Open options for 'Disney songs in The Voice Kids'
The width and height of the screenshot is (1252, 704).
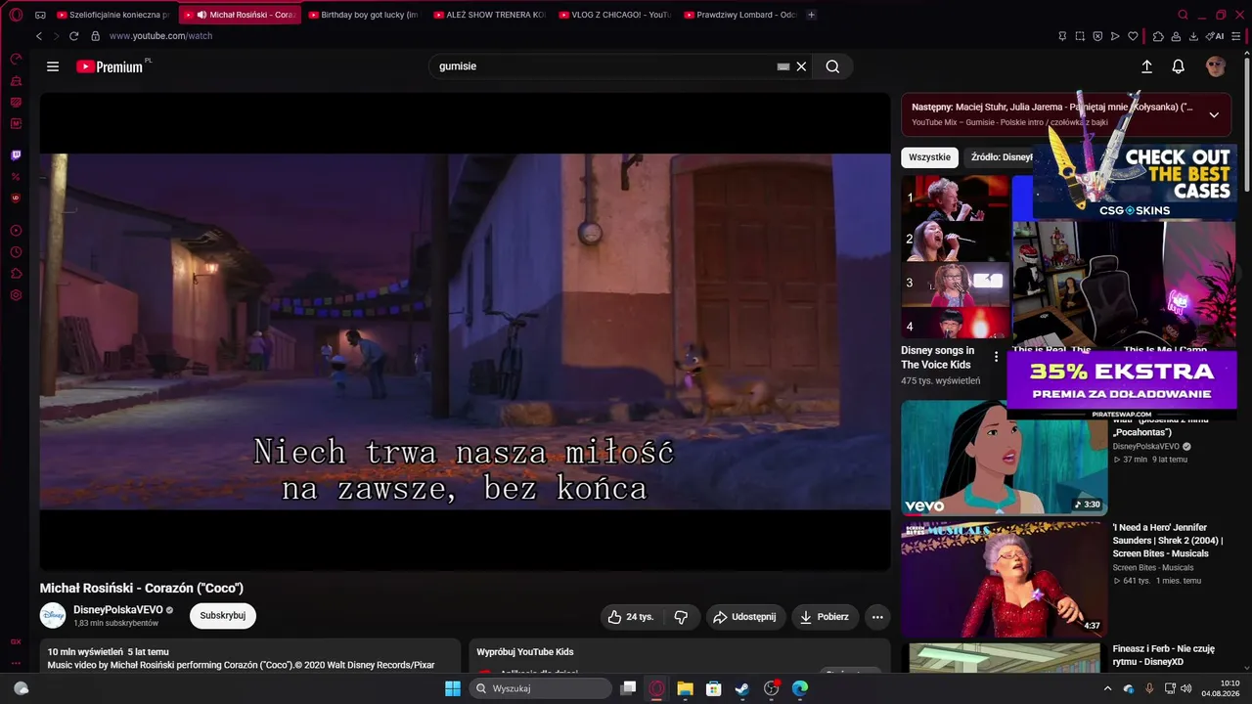point(996,357)
